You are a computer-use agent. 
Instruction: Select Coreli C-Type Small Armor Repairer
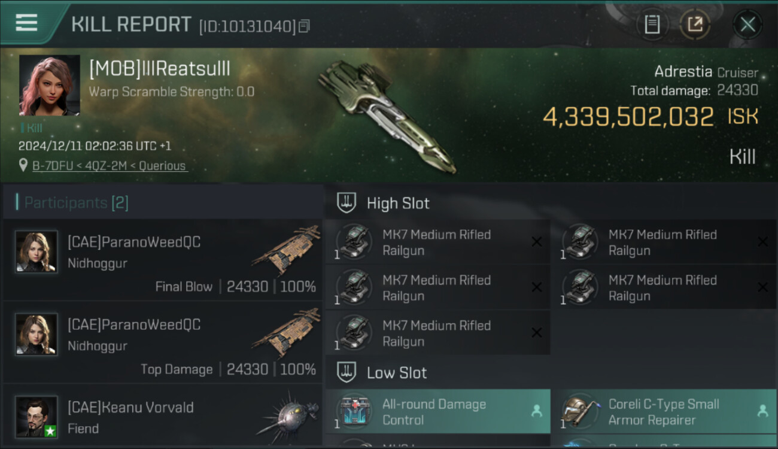point(664,412)
